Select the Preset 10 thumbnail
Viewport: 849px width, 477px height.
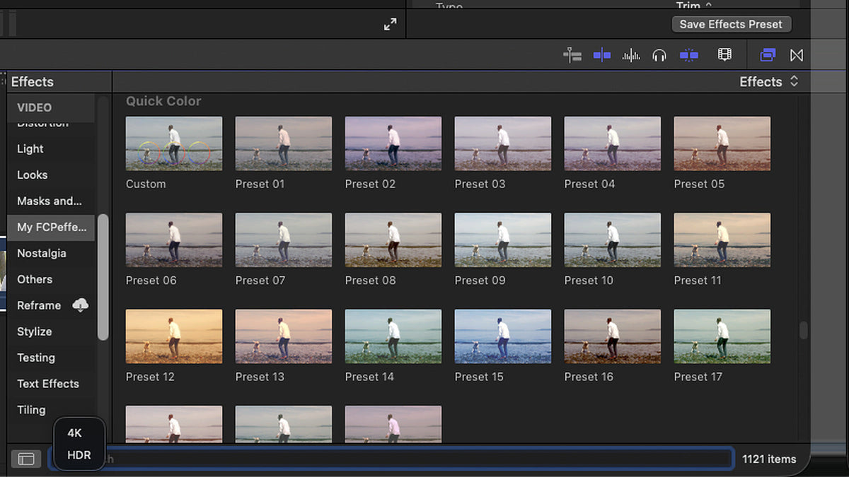(x=613, y=240)
